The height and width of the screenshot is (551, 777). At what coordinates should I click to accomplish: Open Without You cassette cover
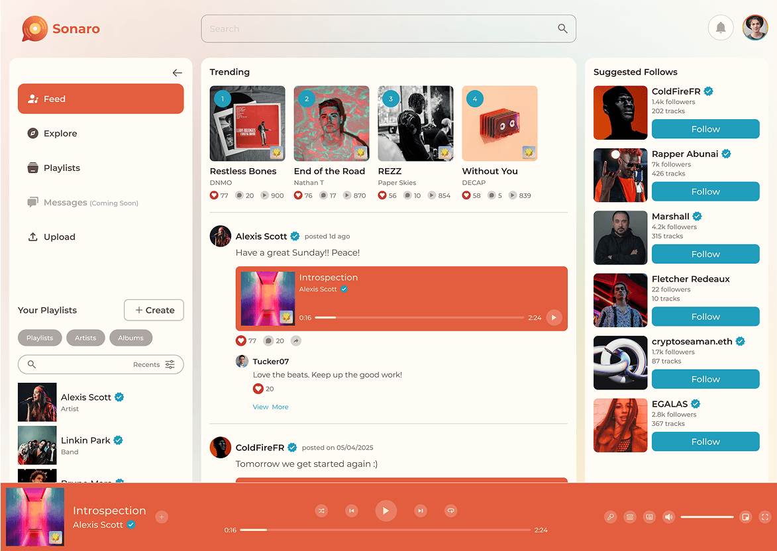tap(499, 123)
